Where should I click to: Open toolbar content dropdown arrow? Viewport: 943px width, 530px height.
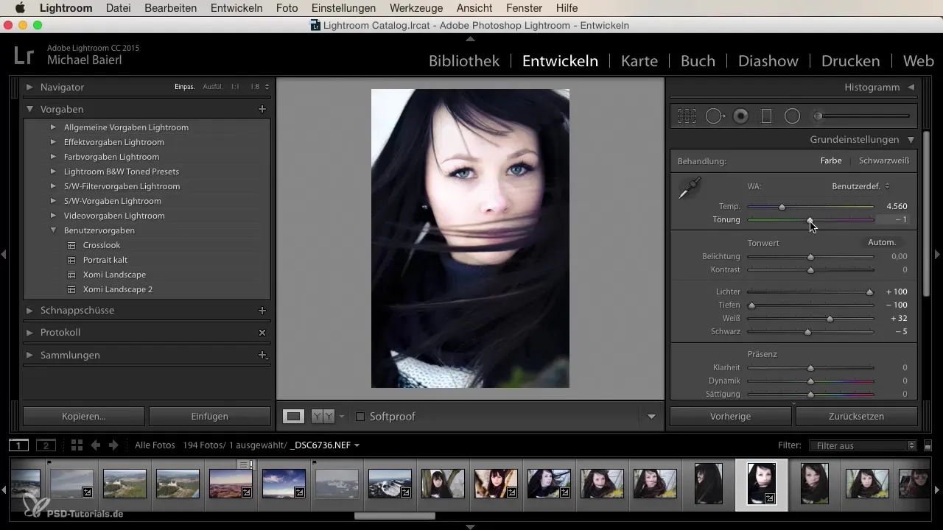[651, 417]
